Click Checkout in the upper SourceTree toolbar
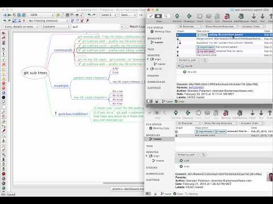 click(x=189, y=18)
